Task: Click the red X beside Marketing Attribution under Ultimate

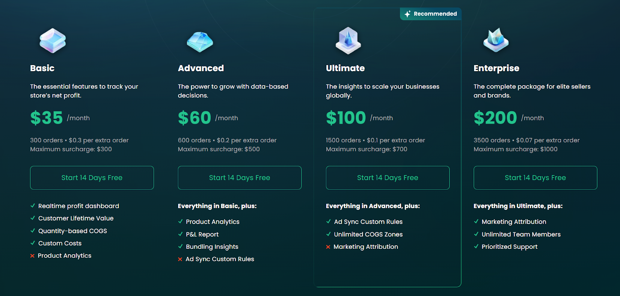Action: [328, 246]
